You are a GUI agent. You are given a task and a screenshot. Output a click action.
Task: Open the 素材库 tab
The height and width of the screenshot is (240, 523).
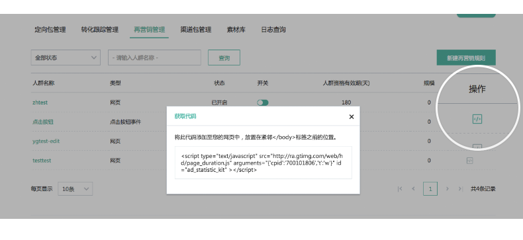pyautogui.click(x=236, y=30)
